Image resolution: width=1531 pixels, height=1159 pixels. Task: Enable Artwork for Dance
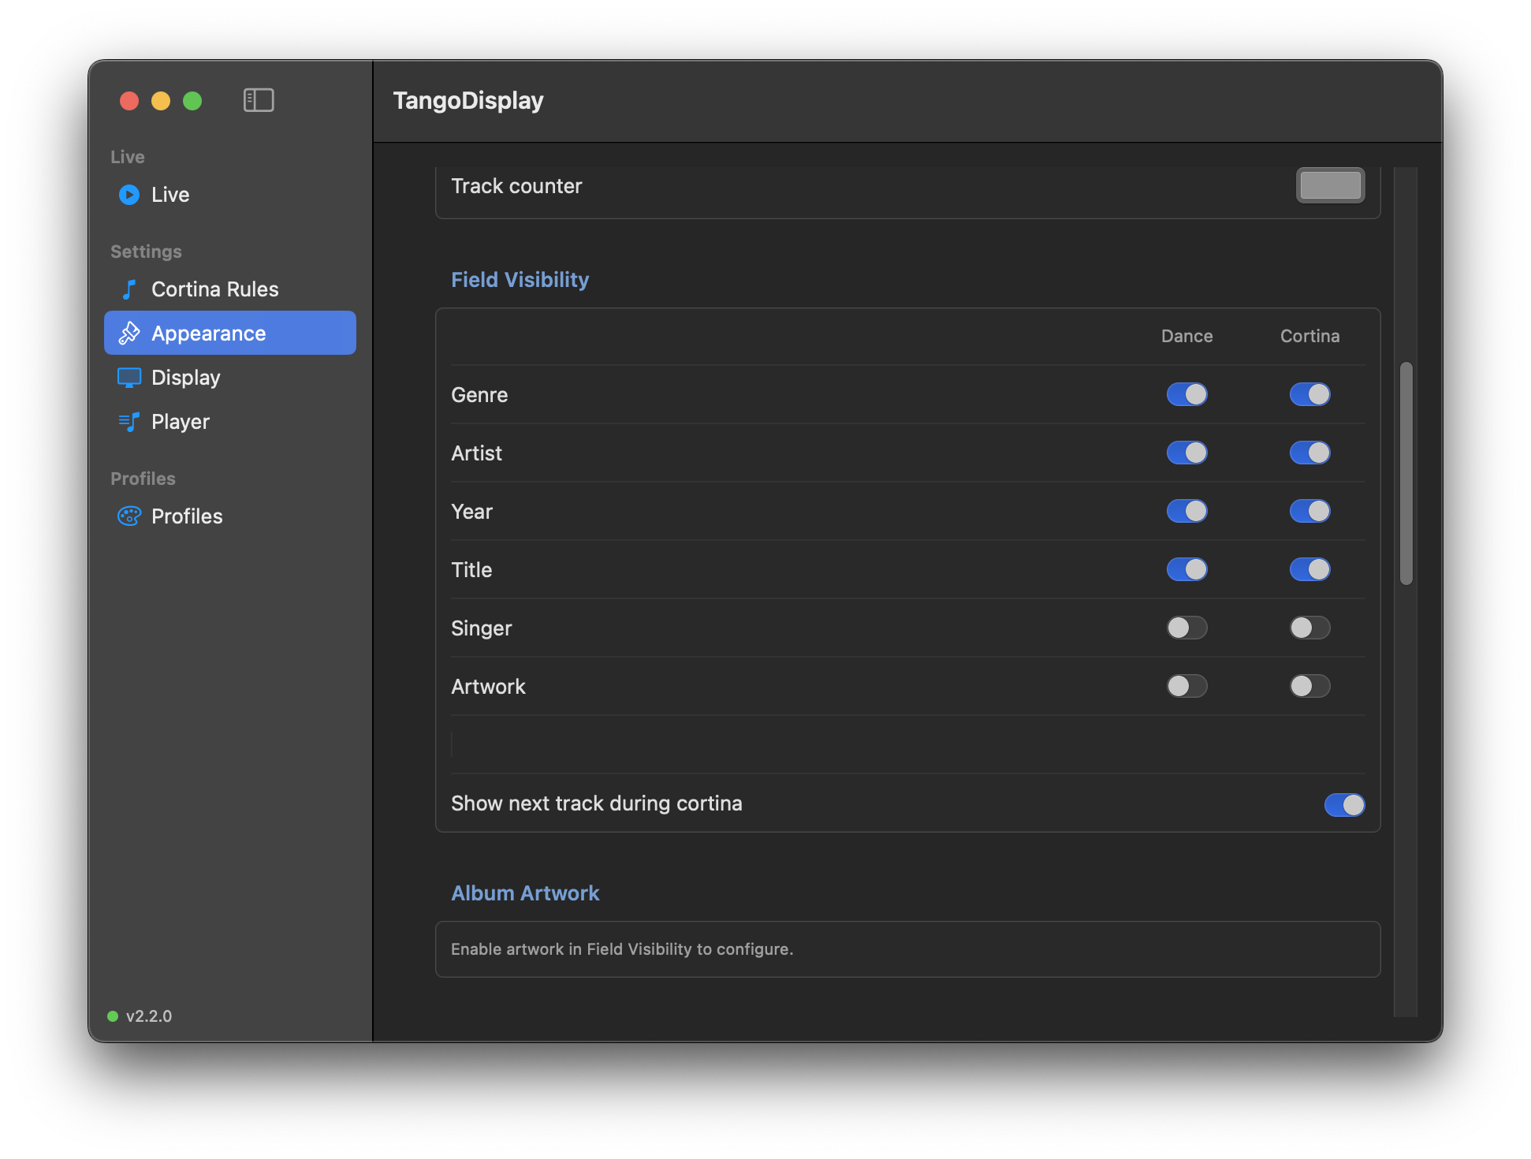pos(1187,686)
